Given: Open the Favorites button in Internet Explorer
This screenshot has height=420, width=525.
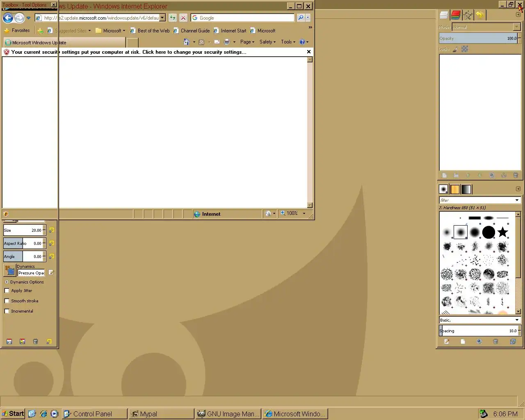Looking at the screenshot, I should pos(17,30).
